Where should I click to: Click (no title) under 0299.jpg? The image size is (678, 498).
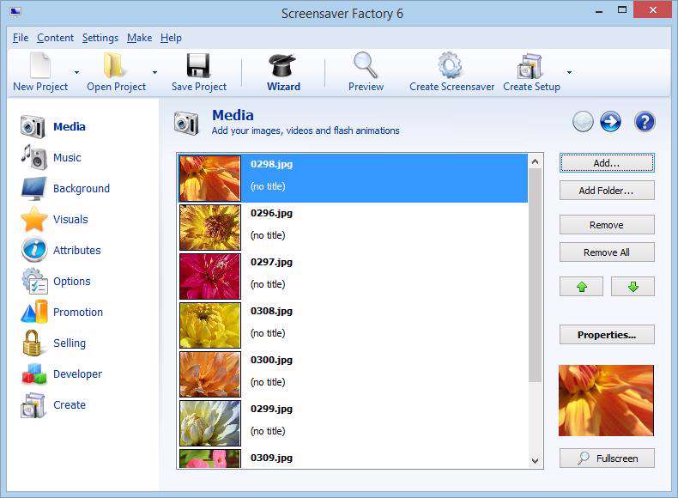268,431
